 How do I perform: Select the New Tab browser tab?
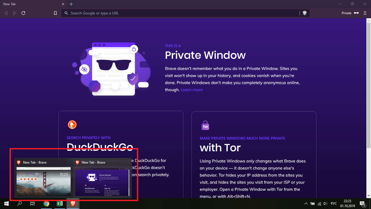tap(33, 4)
